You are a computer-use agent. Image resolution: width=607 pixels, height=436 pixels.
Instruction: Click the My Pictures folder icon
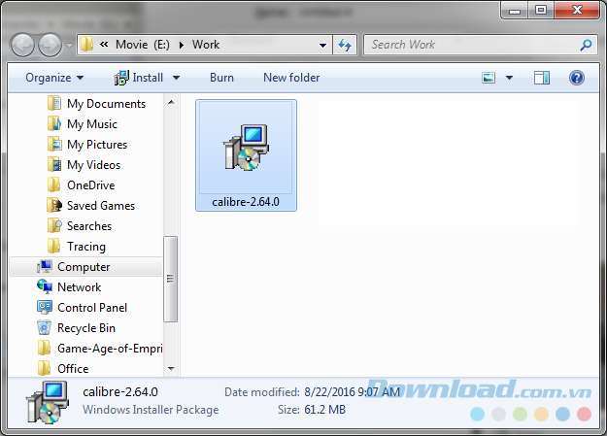tap(54, 144)
